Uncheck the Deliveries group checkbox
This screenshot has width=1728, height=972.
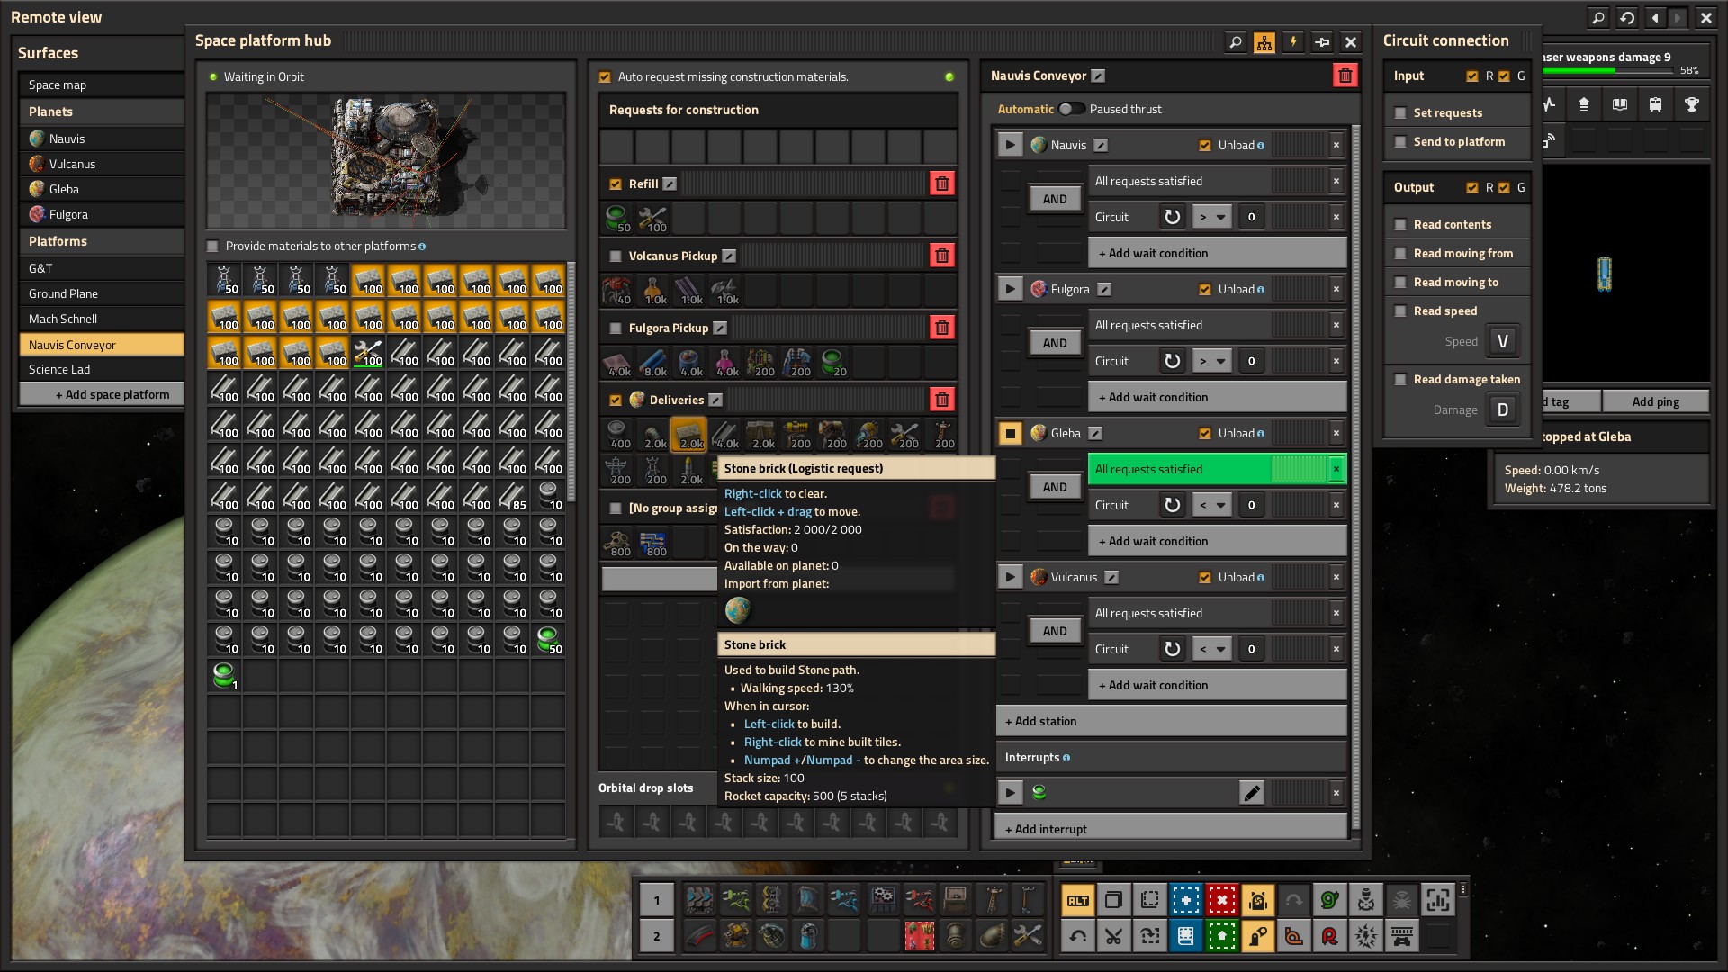pos(616,400)
